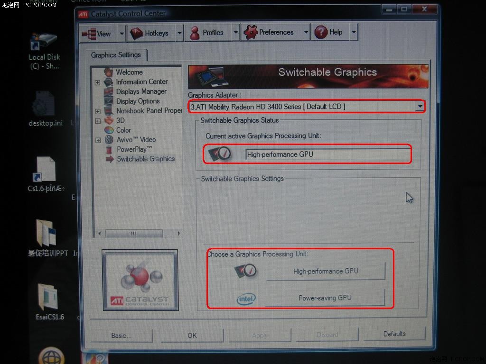Click gauge icon beside High-performance GPU button

(x=246, y=271)
